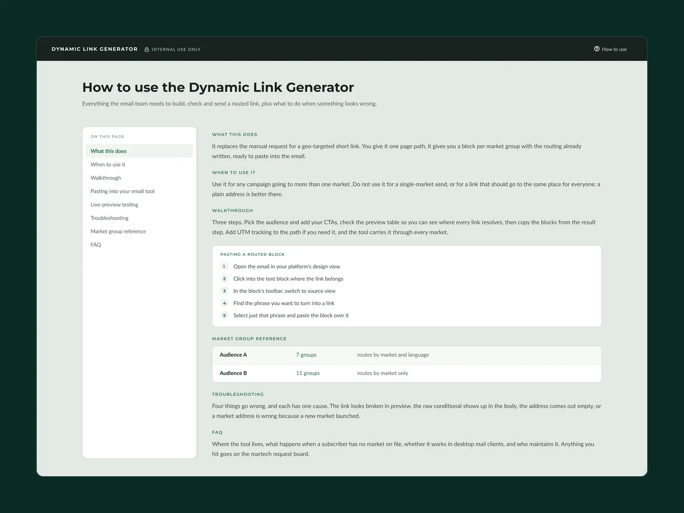Click the help question-mark icon in header
Viewport: 684px width, 513px height.
597,49
